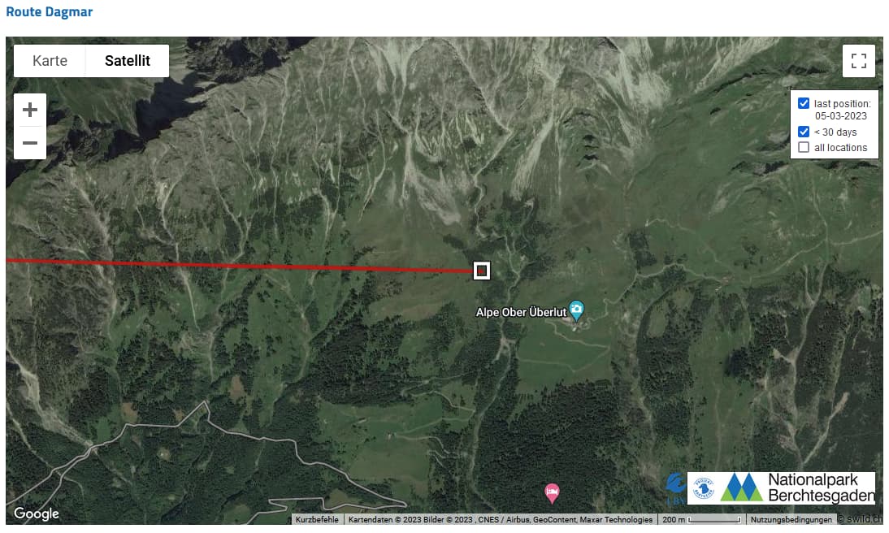
Task: Click the Alpe Ober Überlut camera marker
Action: [x=576, y=310]
